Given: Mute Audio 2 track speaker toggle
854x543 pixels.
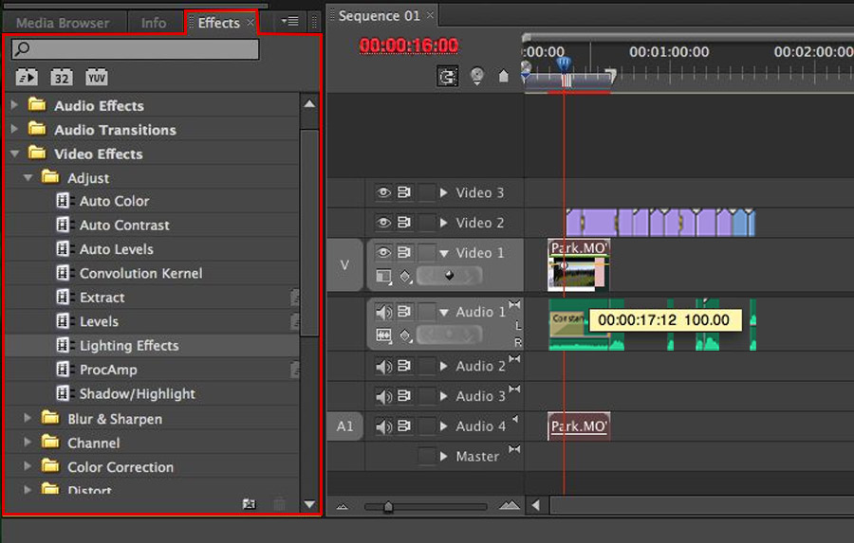Looking at the screenshot, I should (383, 366).
